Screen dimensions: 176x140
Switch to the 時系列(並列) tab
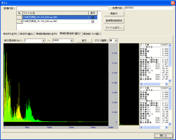click(x=10, y=34)
